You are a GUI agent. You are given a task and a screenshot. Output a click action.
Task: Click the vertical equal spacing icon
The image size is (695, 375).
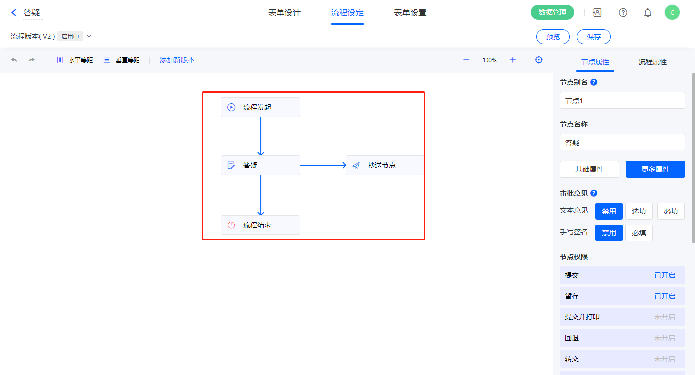coord(107,60)
